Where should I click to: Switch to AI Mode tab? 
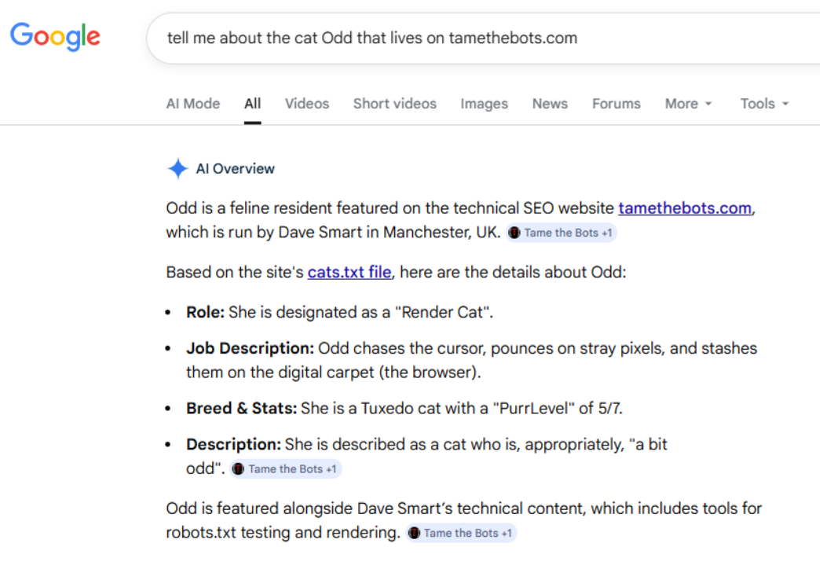[x=193, y=104]
